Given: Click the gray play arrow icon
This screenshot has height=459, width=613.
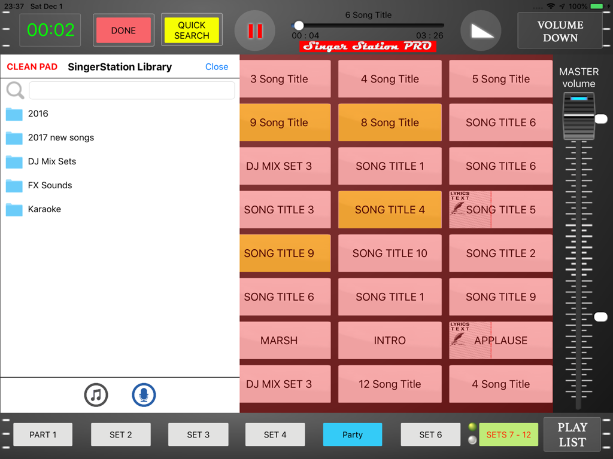Looking at the screenshot, I should click(x=481, y=30).
